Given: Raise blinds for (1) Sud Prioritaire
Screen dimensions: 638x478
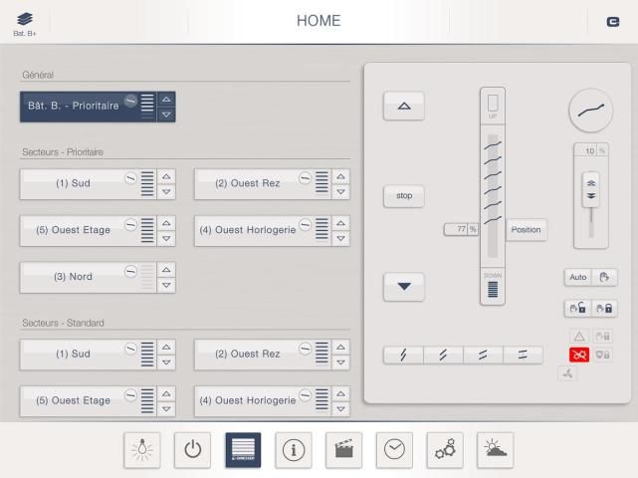Looking at the screenshot, I should point(166,176).
